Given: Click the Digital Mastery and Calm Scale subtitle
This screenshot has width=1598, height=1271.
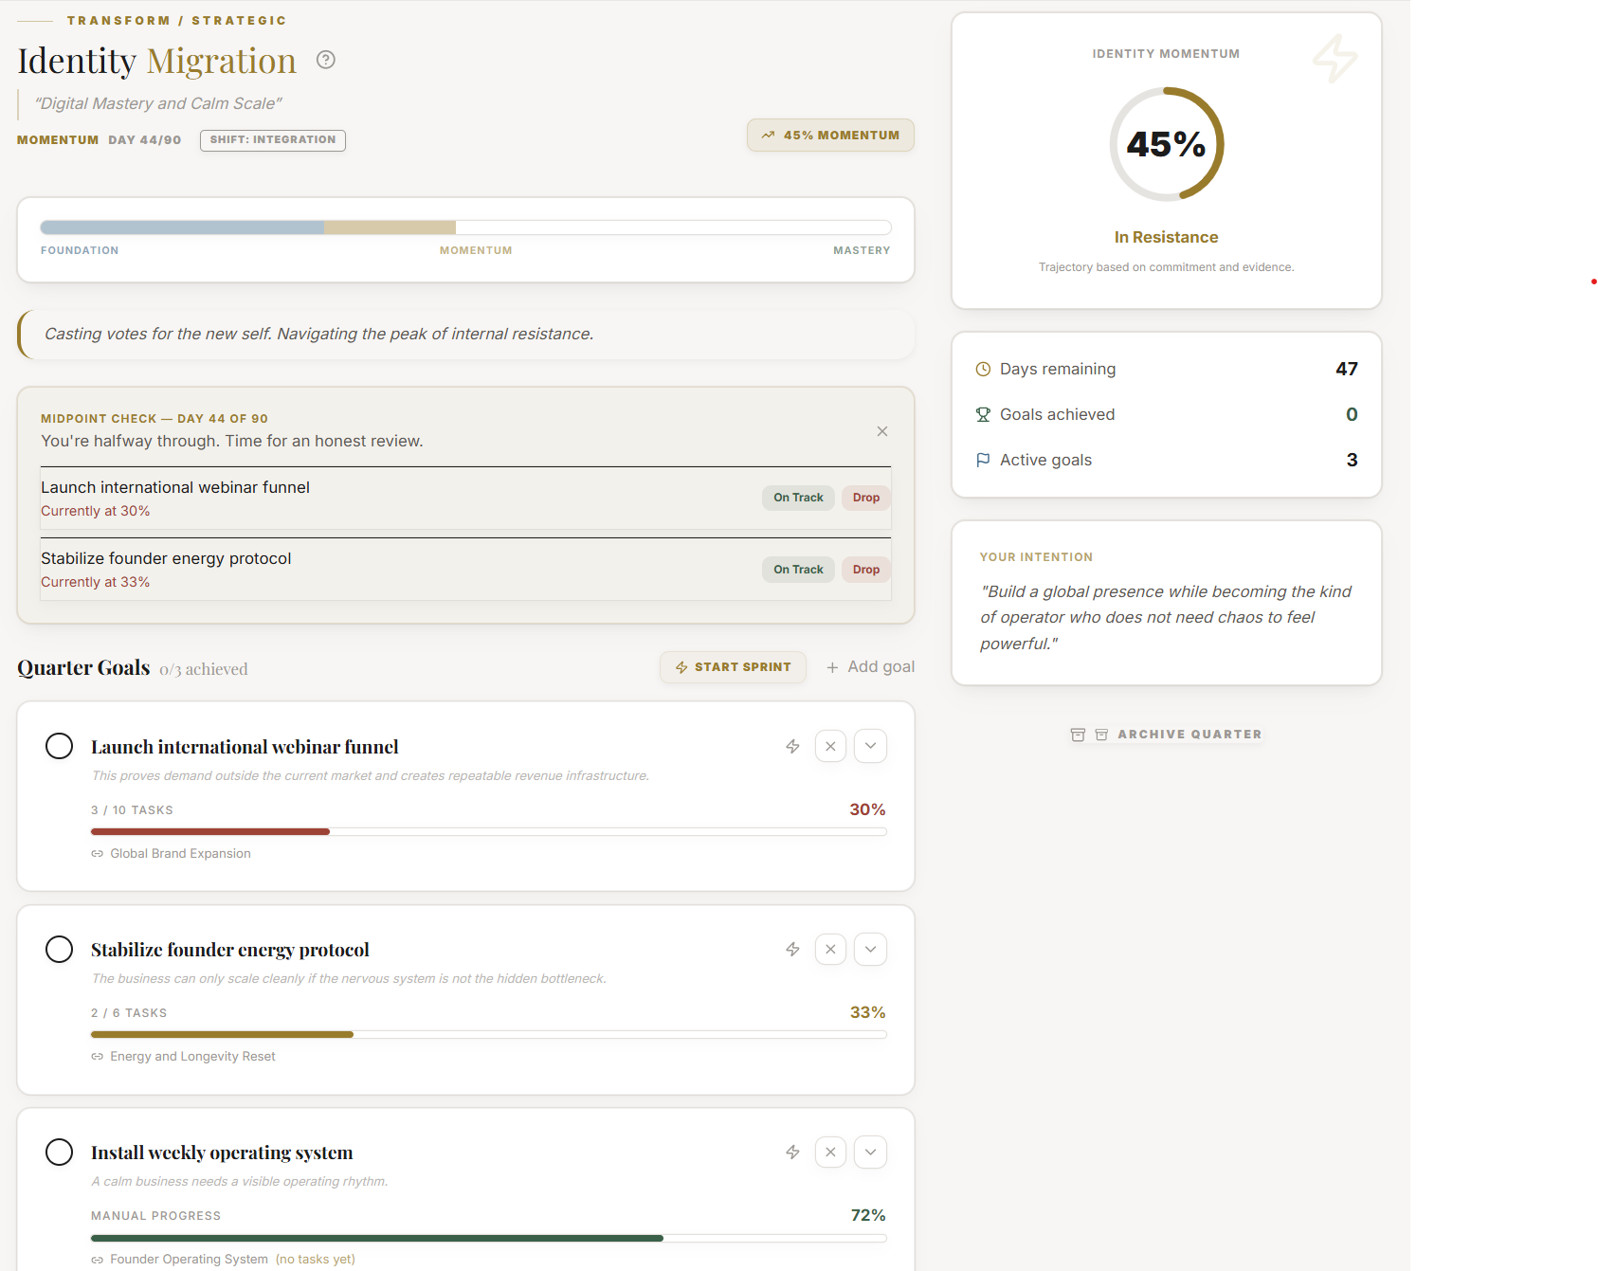Looking at the screenshot, I should 158,103.
